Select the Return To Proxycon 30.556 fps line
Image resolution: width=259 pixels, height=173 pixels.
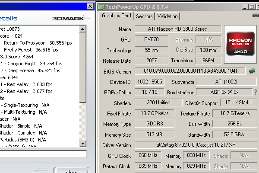tap(36, 43)
